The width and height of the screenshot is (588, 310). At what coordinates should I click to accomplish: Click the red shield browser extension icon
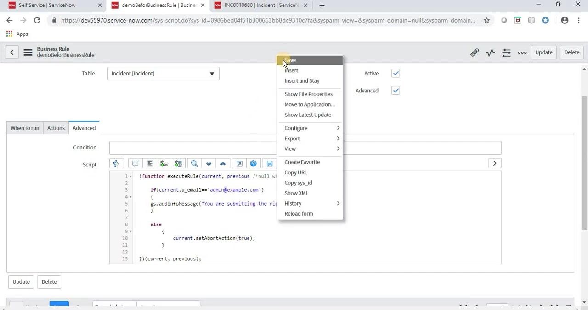518,20
